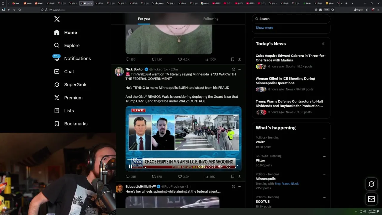Screen dimensions: 382x215
Task: Open the floating Grok button
Action: click(372, 184)
